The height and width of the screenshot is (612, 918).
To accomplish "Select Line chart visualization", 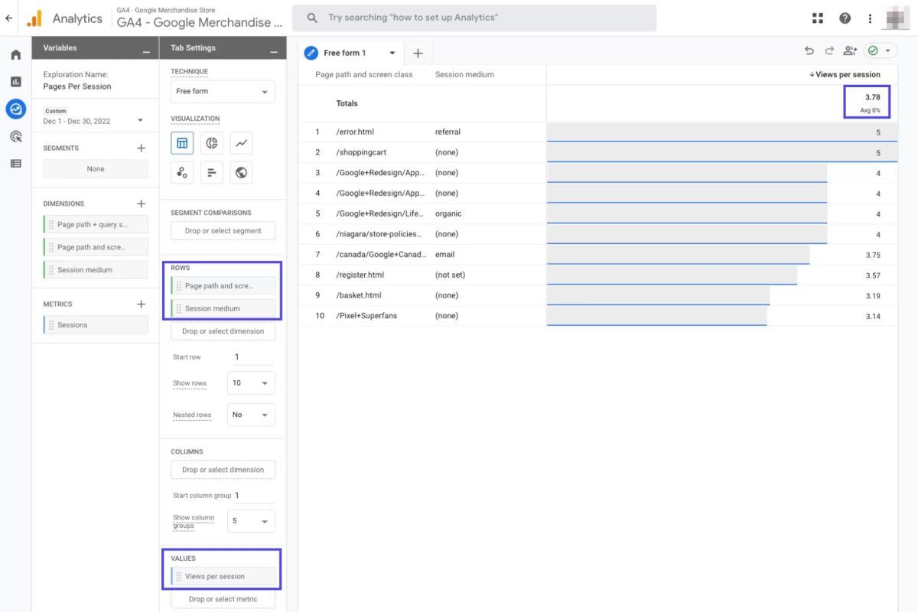I will tap(241, 143).
